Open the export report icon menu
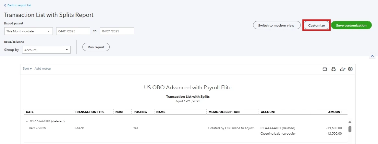378x144 pixels. (343, 69)
